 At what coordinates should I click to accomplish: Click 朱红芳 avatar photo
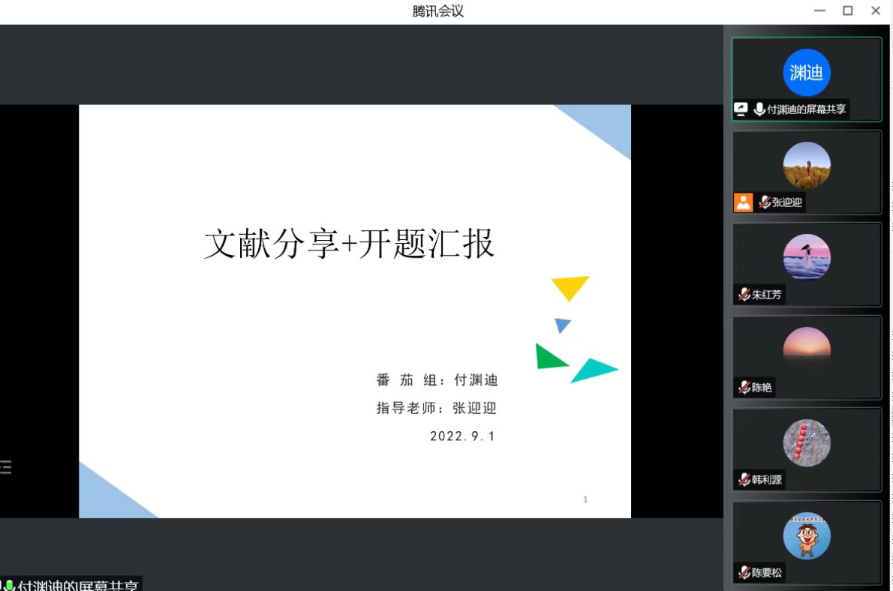coord(807,257)
